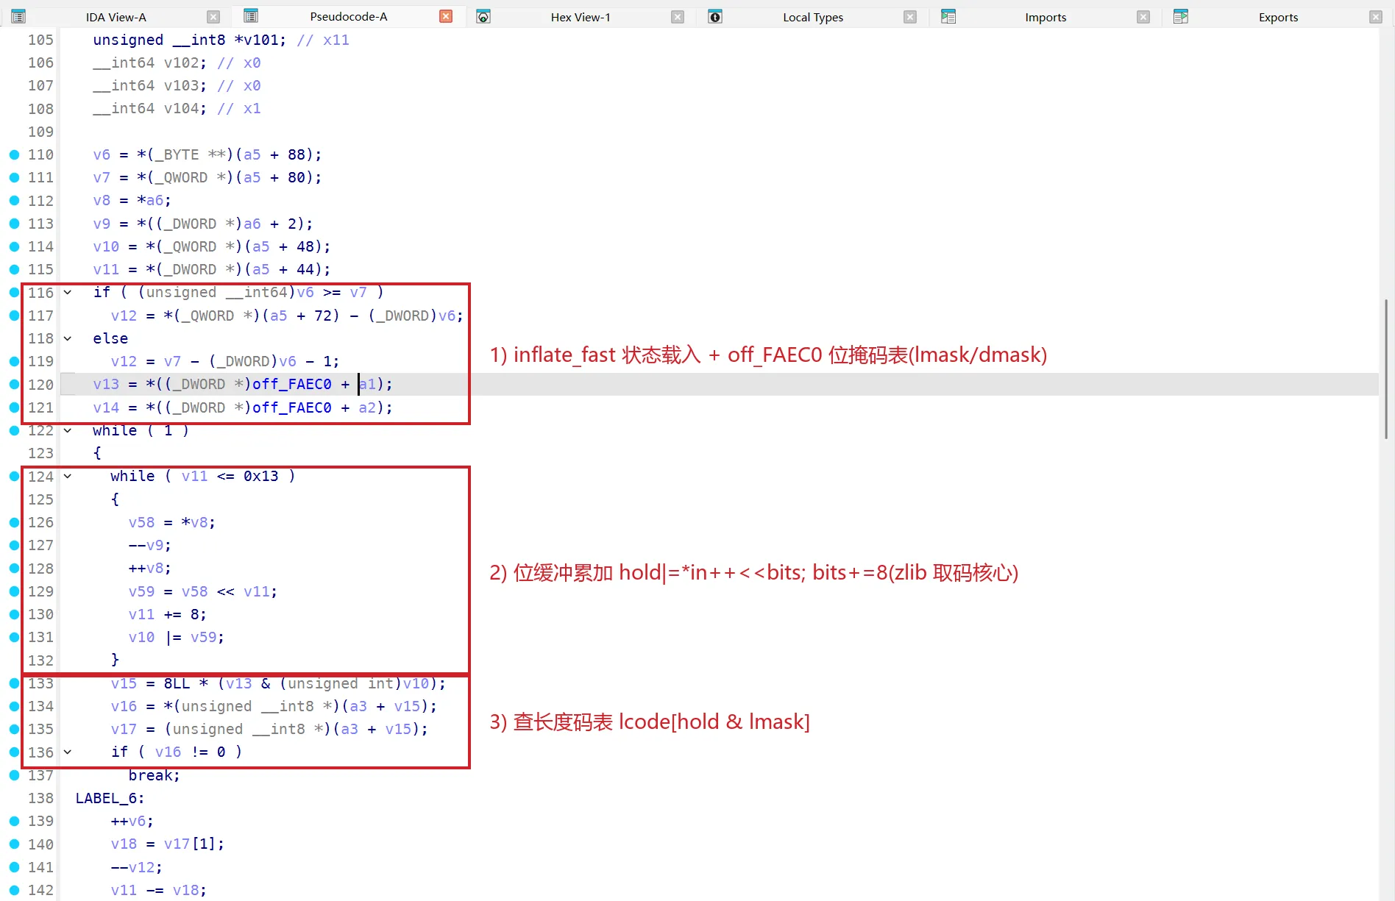Toggle breakpoint dot on line 113

click(14, 224)
